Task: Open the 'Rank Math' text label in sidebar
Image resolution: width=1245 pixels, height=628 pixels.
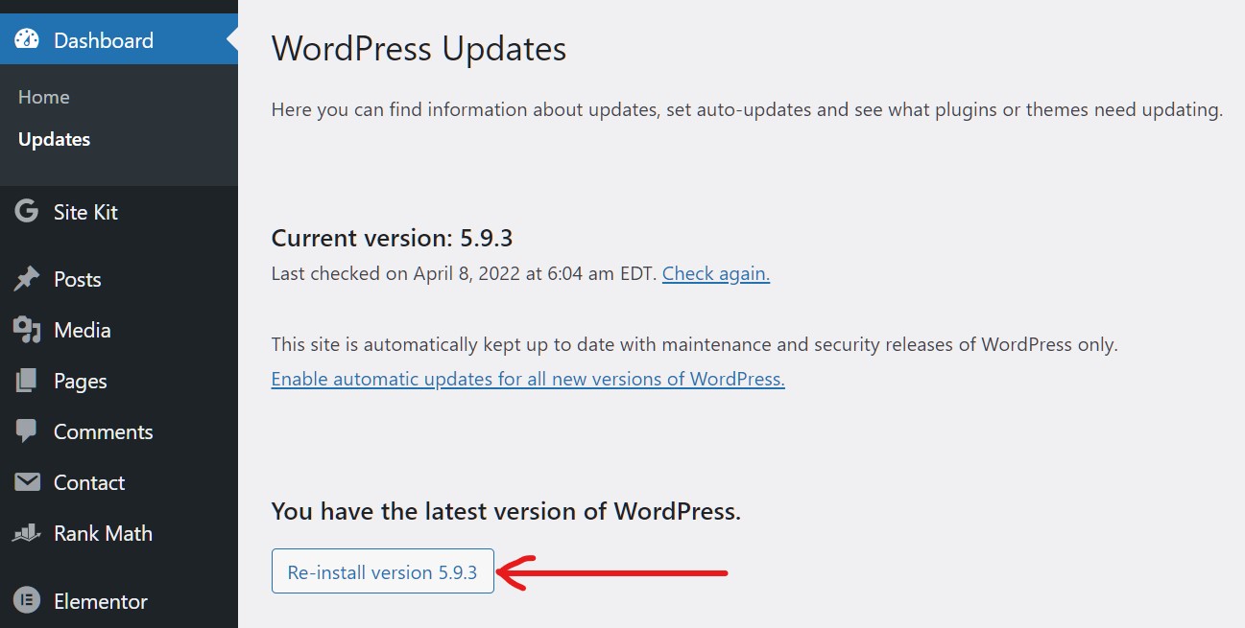Action: (103, 533)
